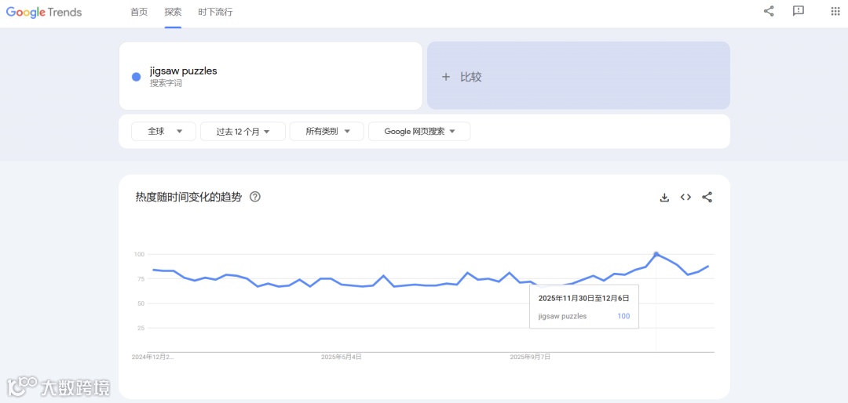The width and height of the screenshot is (848, 403).
Task: Click the 2025年9月7日 axis label
Action: (531, 357)
